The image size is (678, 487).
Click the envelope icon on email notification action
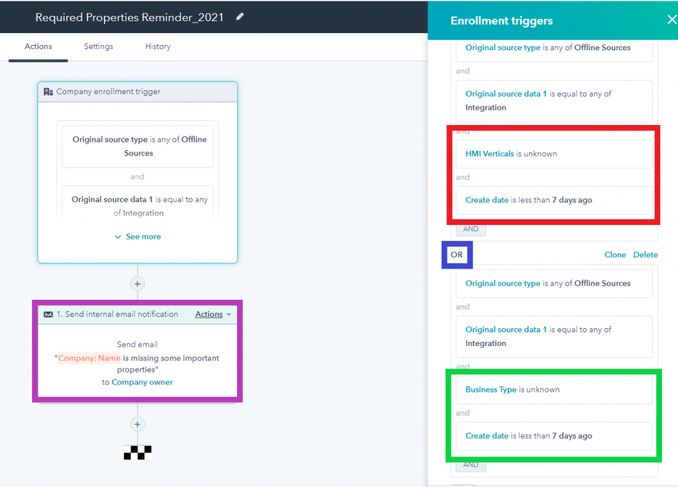point(48,314)
